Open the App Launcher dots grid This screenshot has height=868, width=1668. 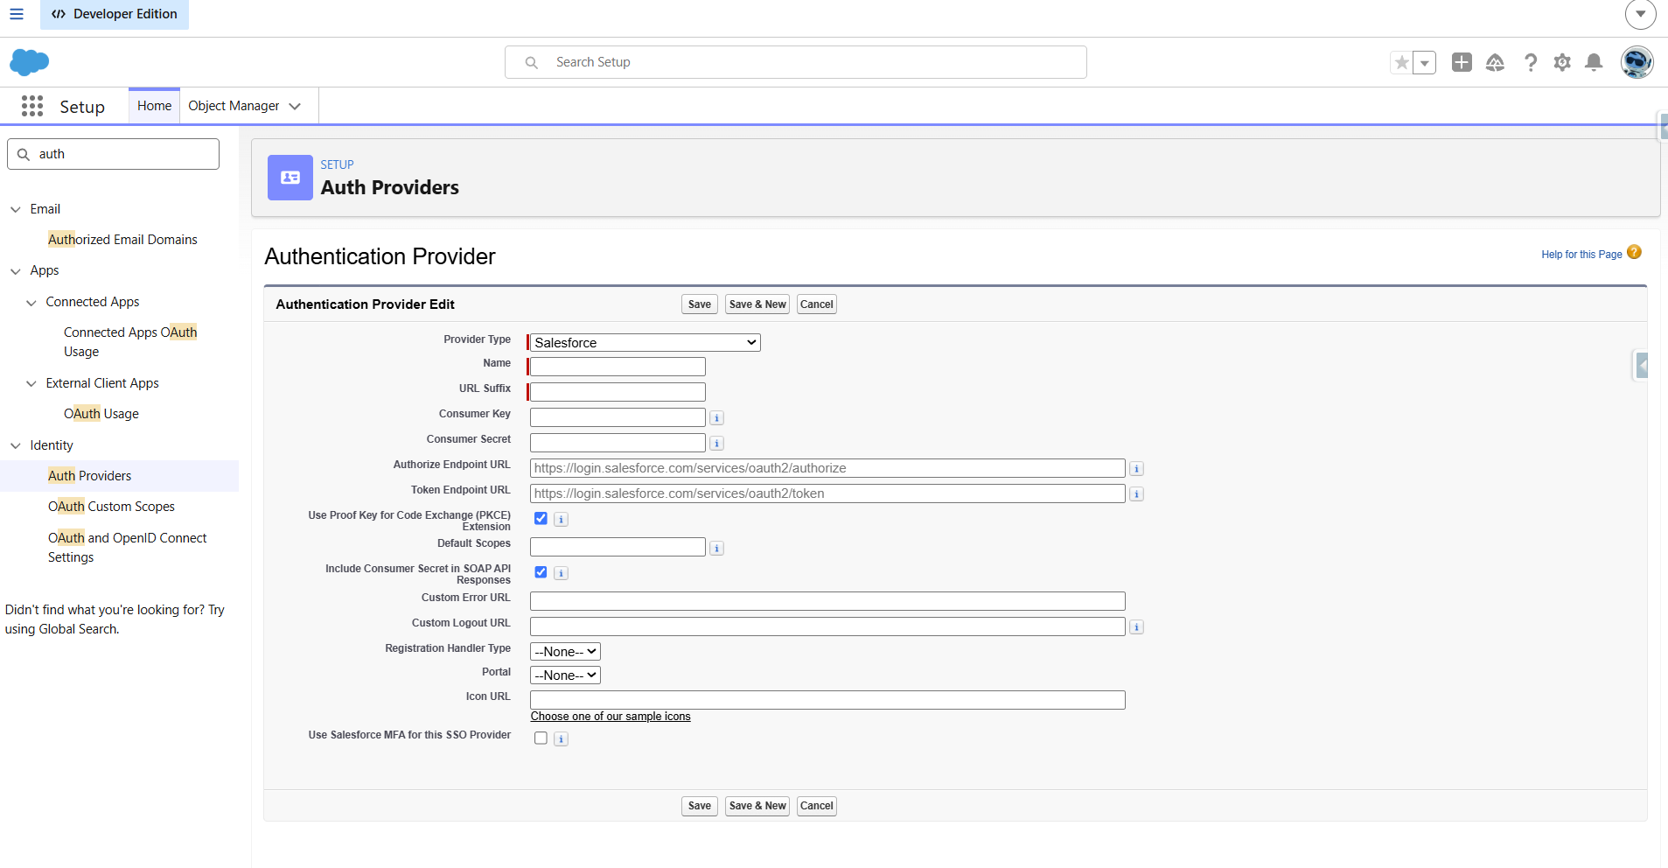32,106
